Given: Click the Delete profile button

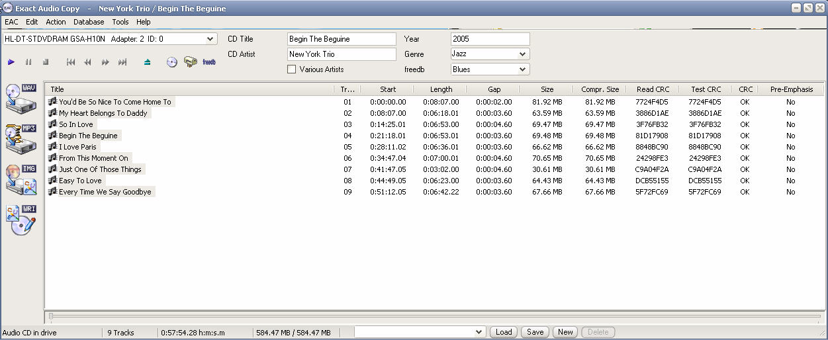Looking at the screenshot, I should click(x=598, y=332).
